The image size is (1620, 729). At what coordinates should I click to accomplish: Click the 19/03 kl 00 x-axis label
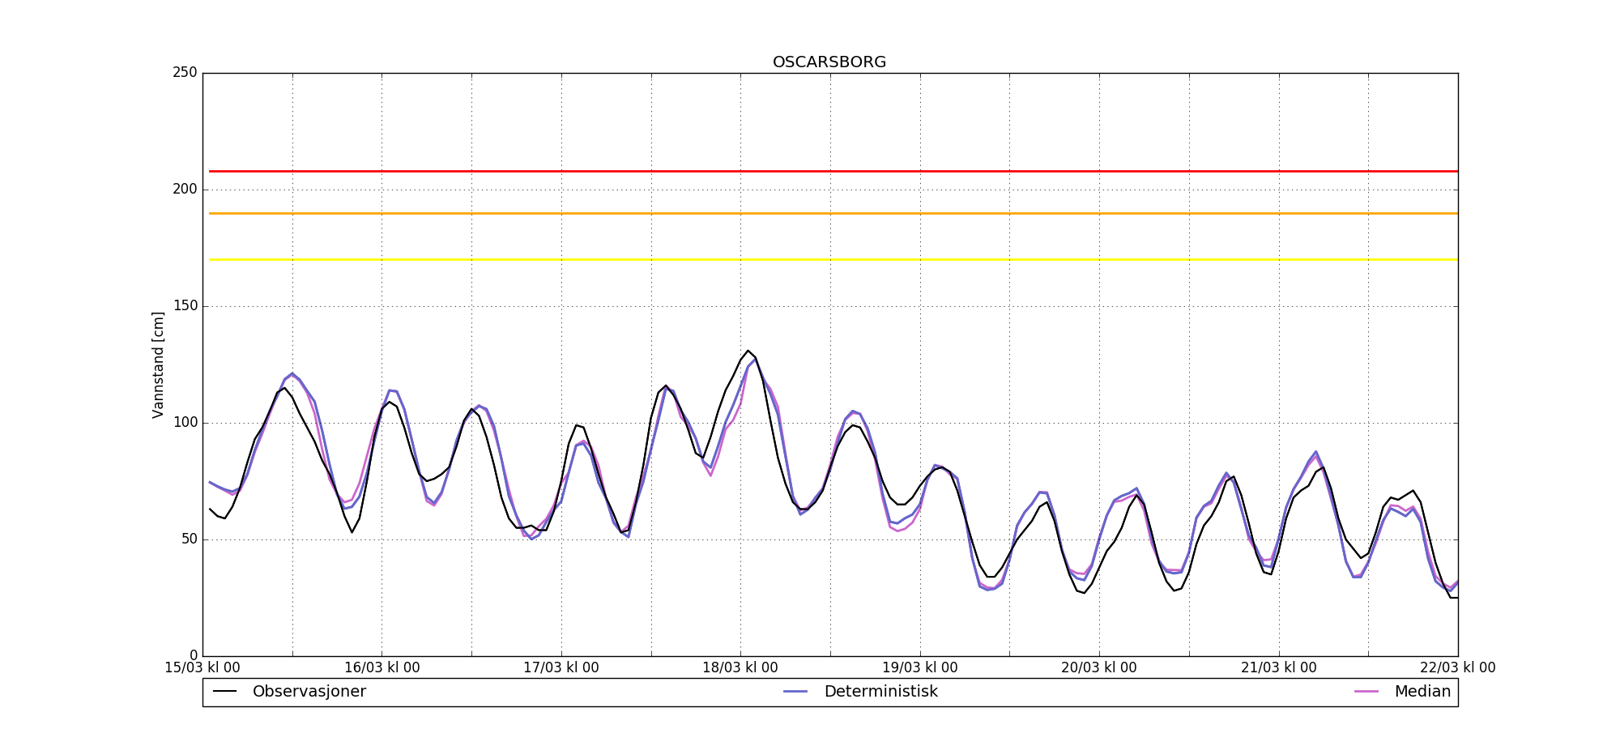920,667
